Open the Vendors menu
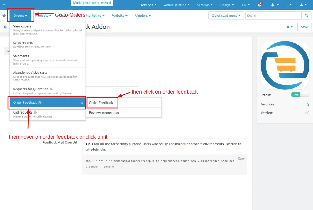The width and height of the screenshot is (313, 210). click(143, 16)
